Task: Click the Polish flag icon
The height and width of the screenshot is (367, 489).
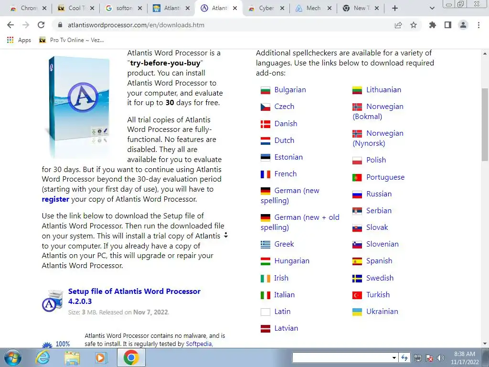Action: 357,161
